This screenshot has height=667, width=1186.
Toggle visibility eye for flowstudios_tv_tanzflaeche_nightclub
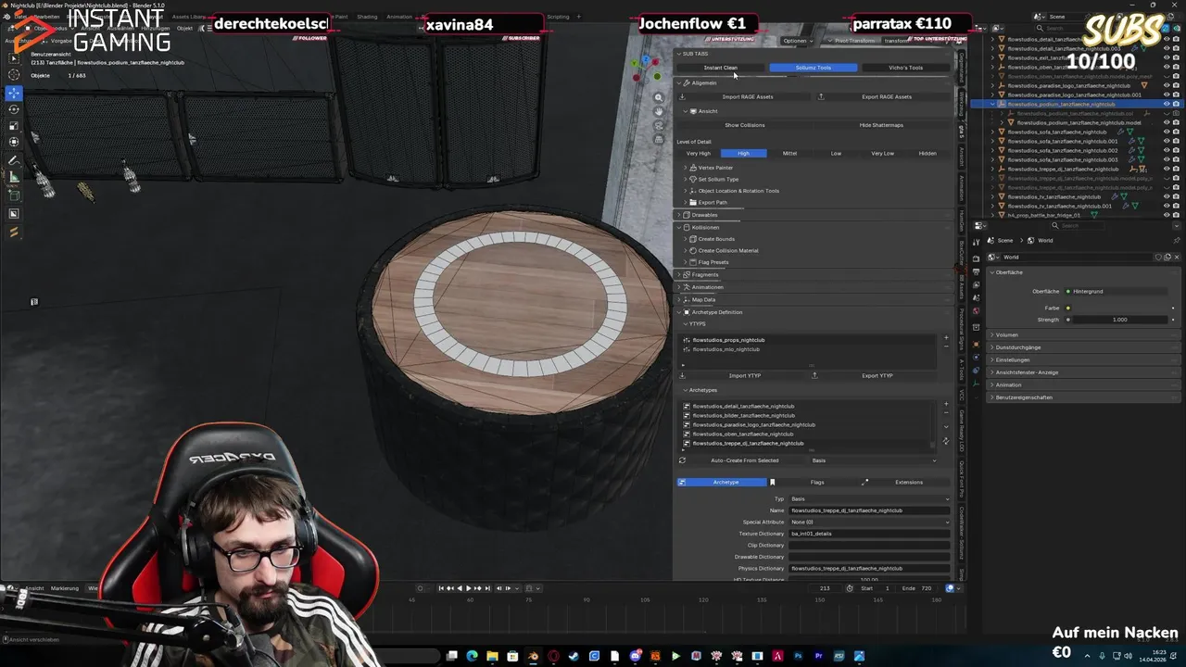(1166, 196)
